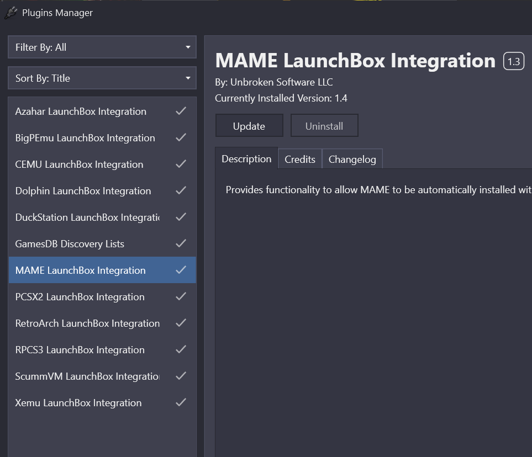Select the Description tab

pos(246,159)
